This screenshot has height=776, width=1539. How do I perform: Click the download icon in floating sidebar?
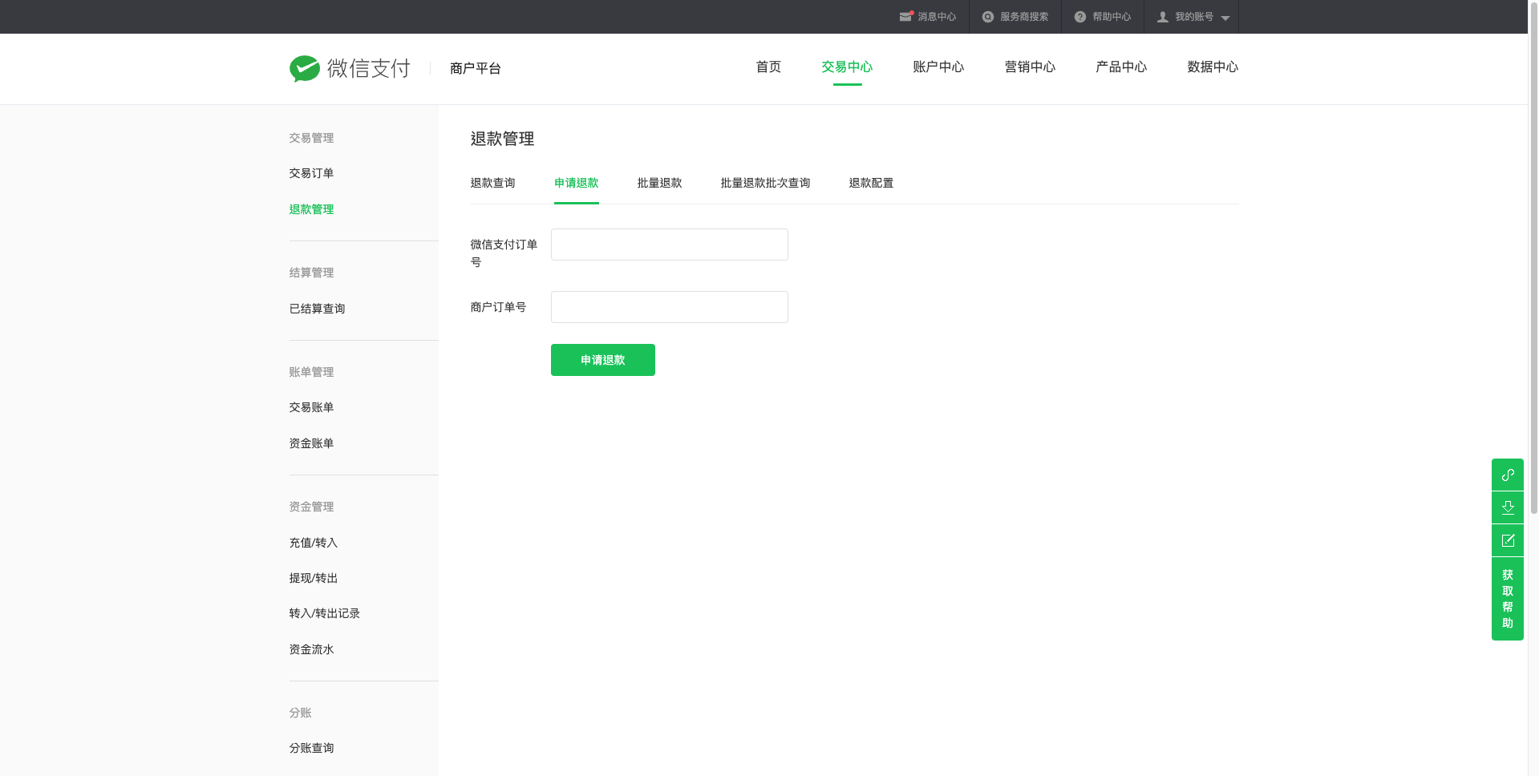coord(1508,507)
